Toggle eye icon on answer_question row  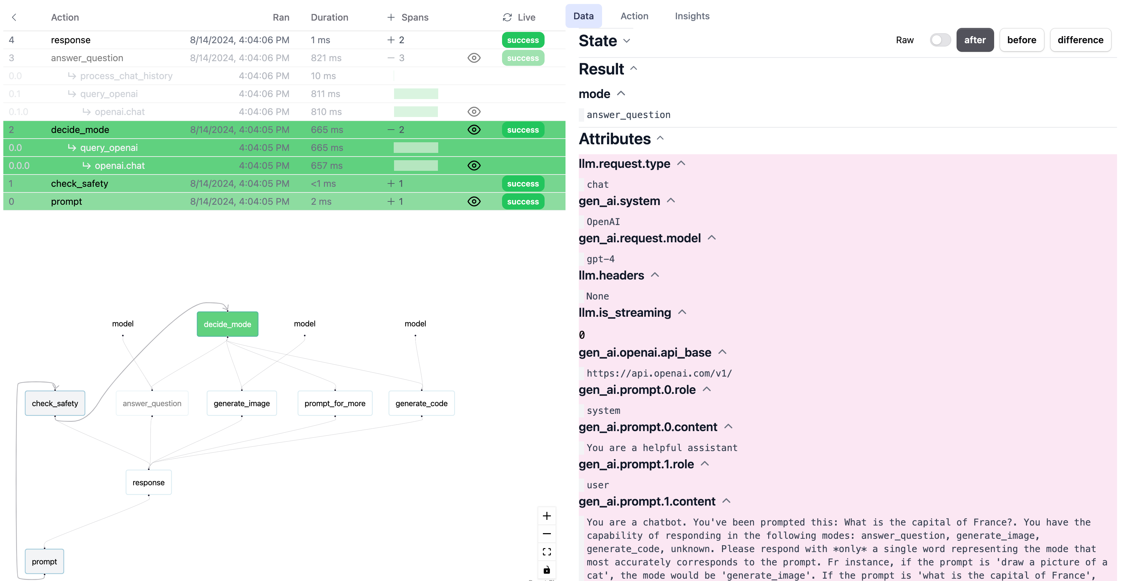pyautogui.click(x=474, y=58)
